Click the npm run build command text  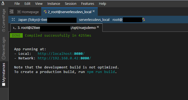(101, 72)
